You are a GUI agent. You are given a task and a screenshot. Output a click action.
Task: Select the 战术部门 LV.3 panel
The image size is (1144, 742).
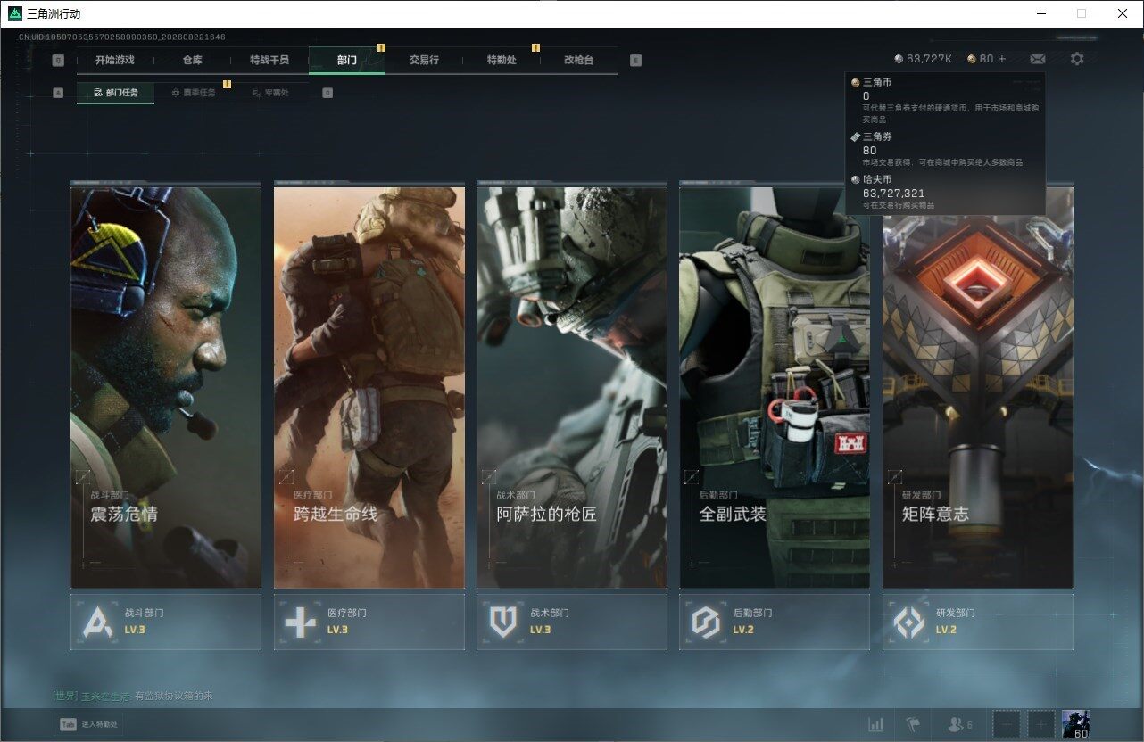pos(572,622)
